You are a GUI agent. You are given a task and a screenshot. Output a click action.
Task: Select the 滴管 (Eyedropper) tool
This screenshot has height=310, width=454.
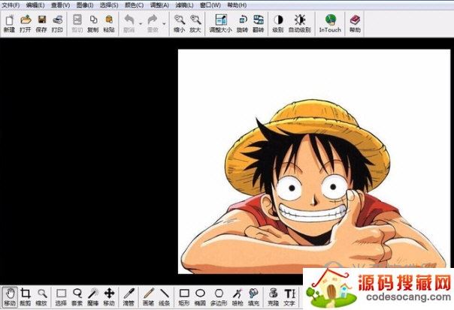129,296
